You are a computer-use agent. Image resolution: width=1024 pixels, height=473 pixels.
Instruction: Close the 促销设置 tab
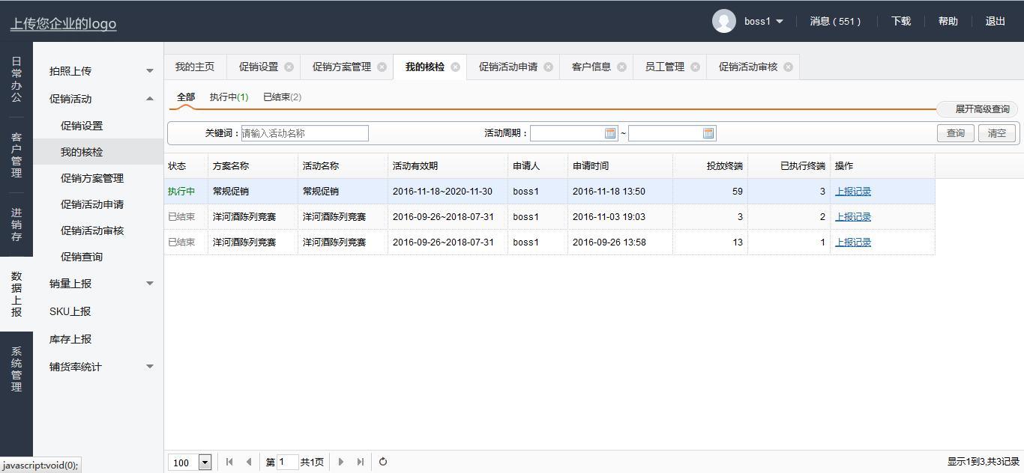coord(289,67)
